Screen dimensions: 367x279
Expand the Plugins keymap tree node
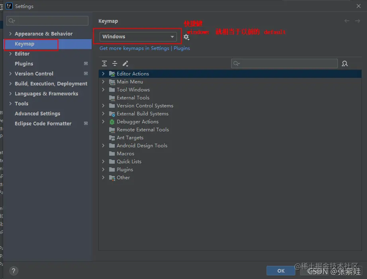tap(103, 169)
